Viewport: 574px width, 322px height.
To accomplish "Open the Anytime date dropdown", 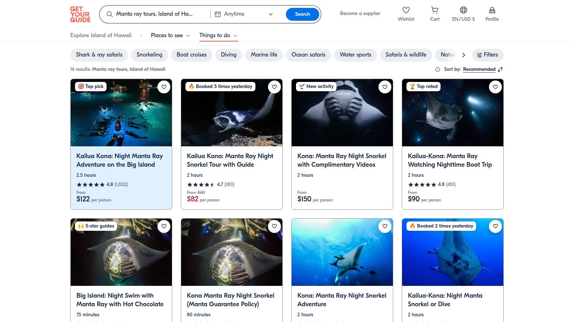I will coord(244,14).
